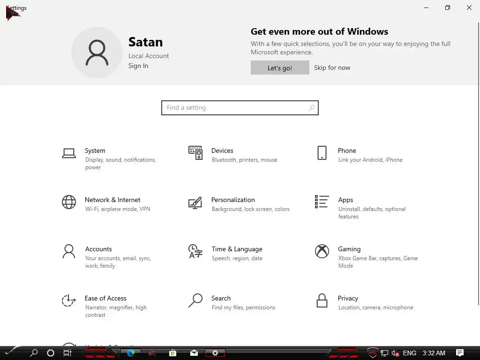
Task: Click the Time & Language heading
Action: pyautogui.click(x=237, y=249)
